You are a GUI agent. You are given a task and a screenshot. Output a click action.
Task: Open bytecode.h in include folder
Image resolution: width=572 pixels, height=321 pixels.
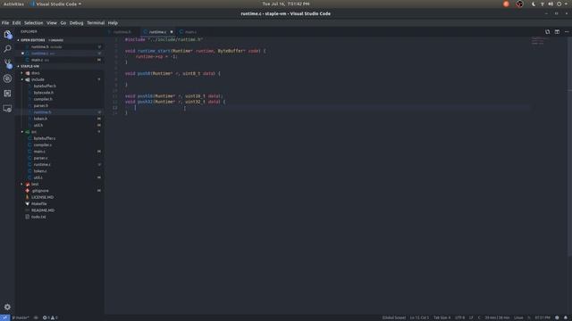[x=44, y=93]
